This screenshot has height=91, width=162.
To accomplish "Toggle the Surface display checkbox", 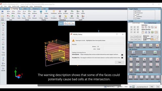I will click(135, 11).
